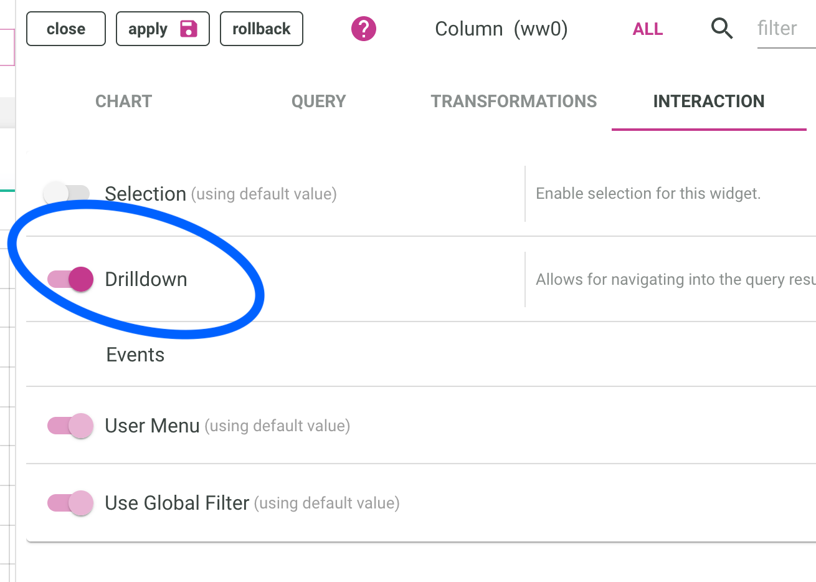The width and height of the screenshot is (816, 582).
Task: Click the magnifier search icon
Action: (x=721, y=29)
